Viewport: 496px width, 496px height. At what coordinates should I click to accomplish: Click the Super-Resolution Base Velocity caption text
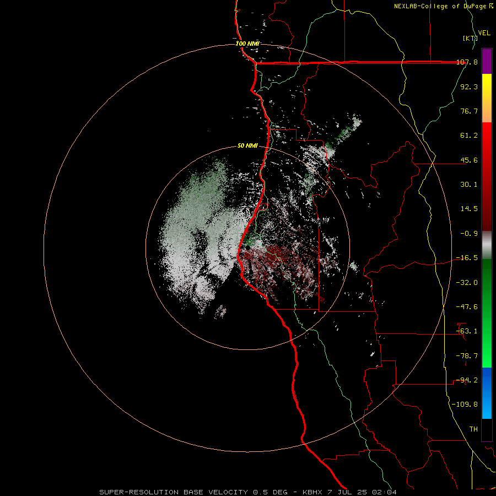tap(247, 492)
